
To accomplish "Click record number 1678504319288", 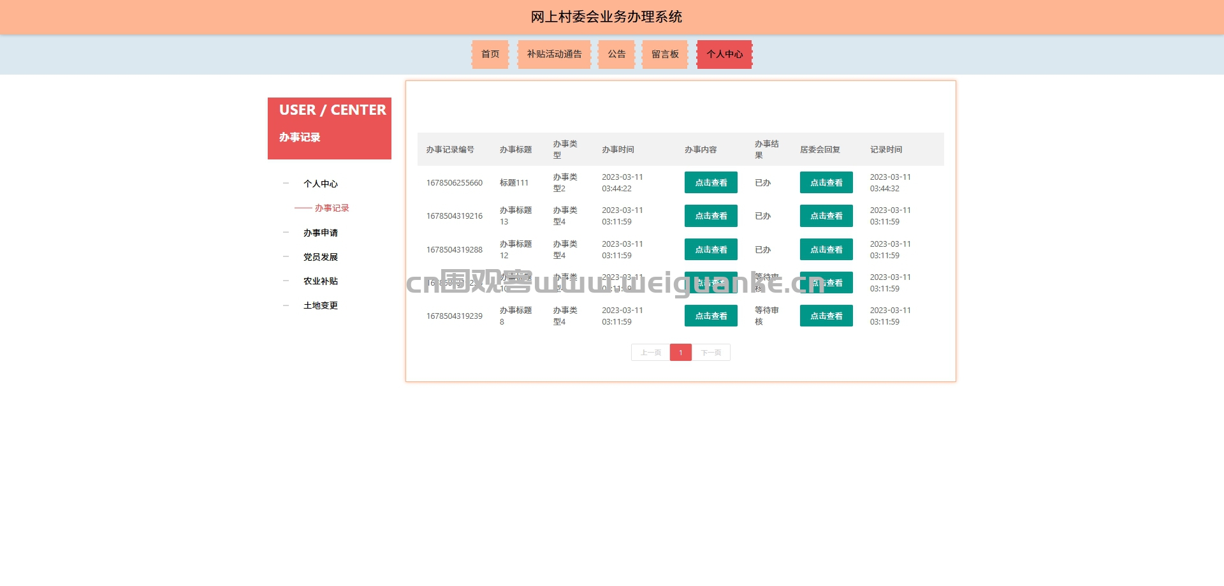I will coord(455,250).
